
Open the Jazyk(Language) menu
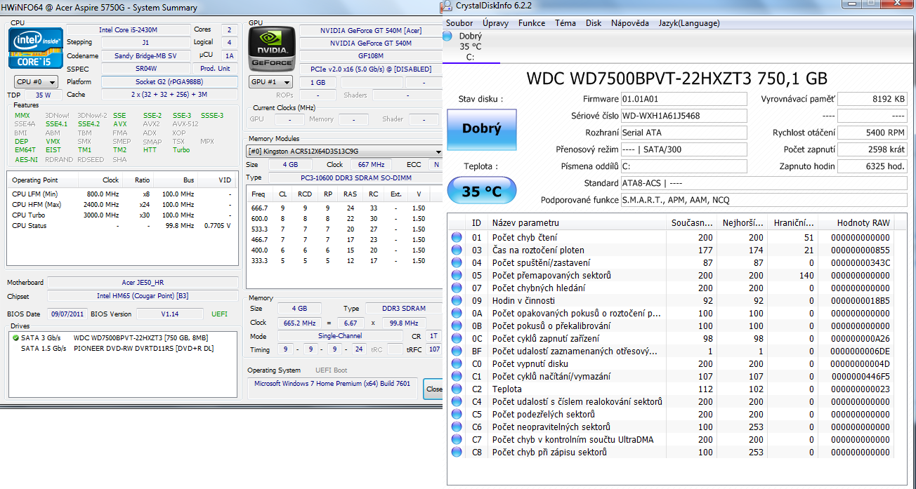(688, 23)
